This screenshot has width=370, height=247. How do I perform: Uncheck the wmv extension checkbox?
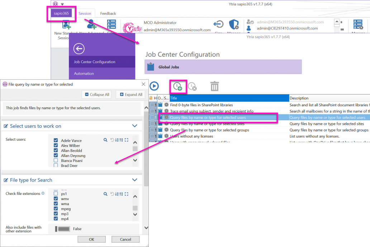click(x=56, y=199)
